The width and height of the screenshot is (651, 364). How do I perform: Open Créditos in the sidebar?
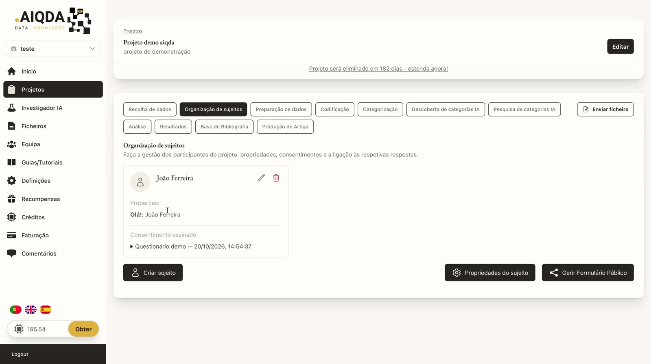(x=53, y=217)
